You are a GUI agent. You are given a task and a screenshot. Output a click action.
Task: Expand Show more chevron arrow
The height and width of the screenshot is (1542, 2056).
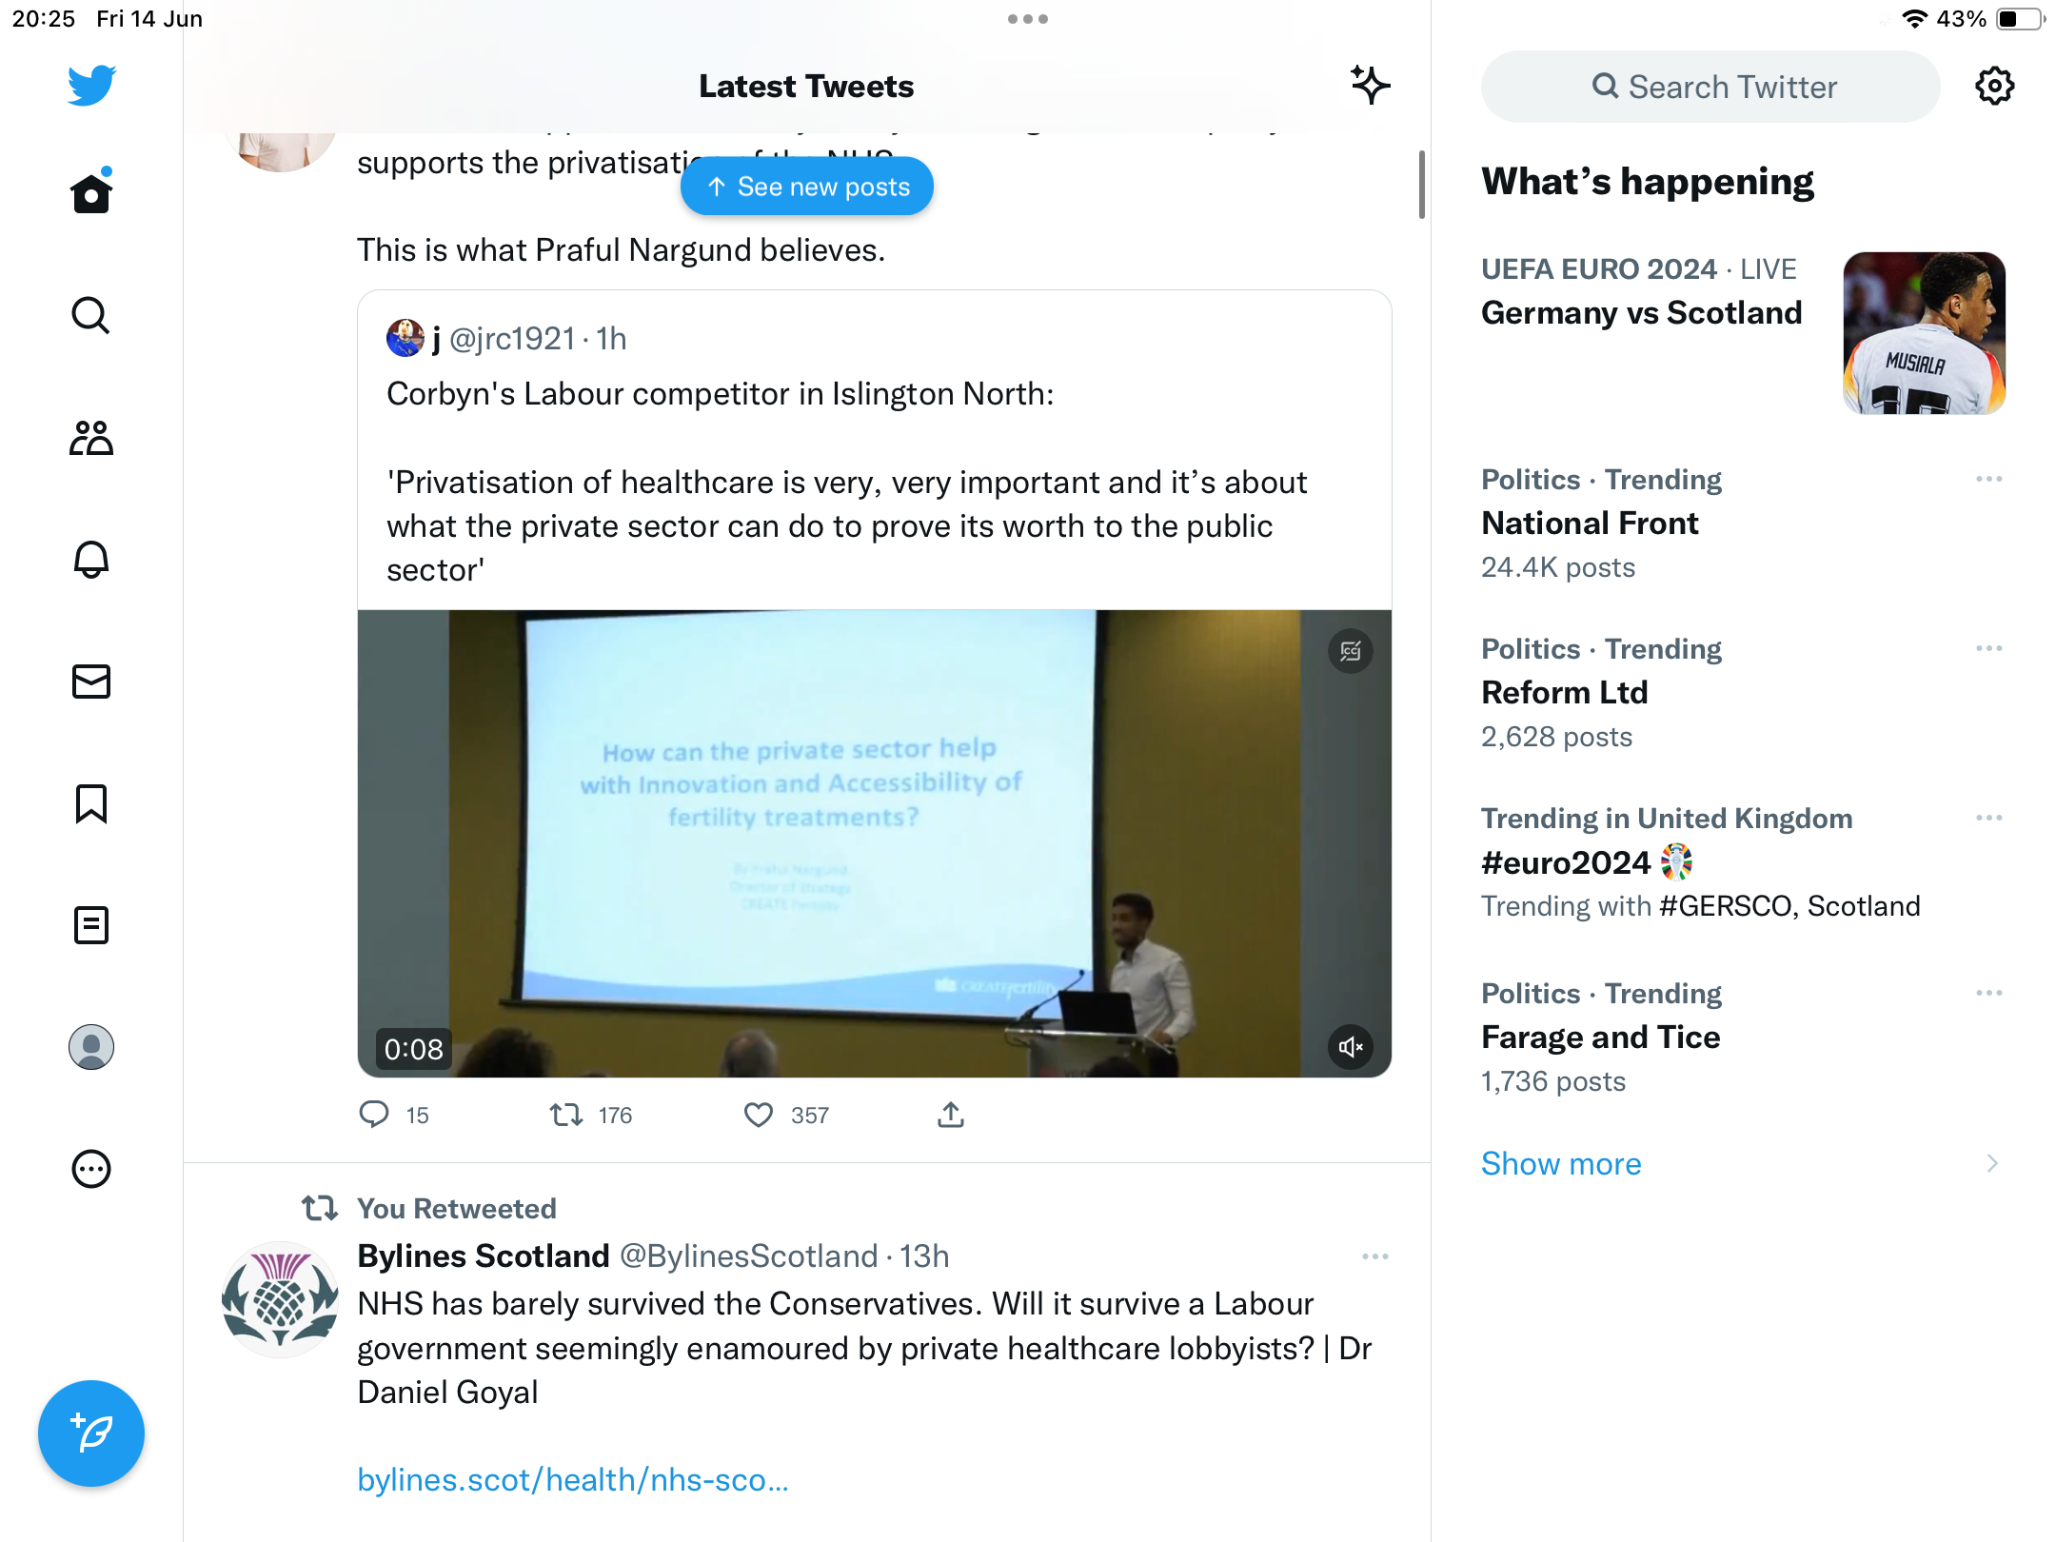click(x=1992, y=1163)
